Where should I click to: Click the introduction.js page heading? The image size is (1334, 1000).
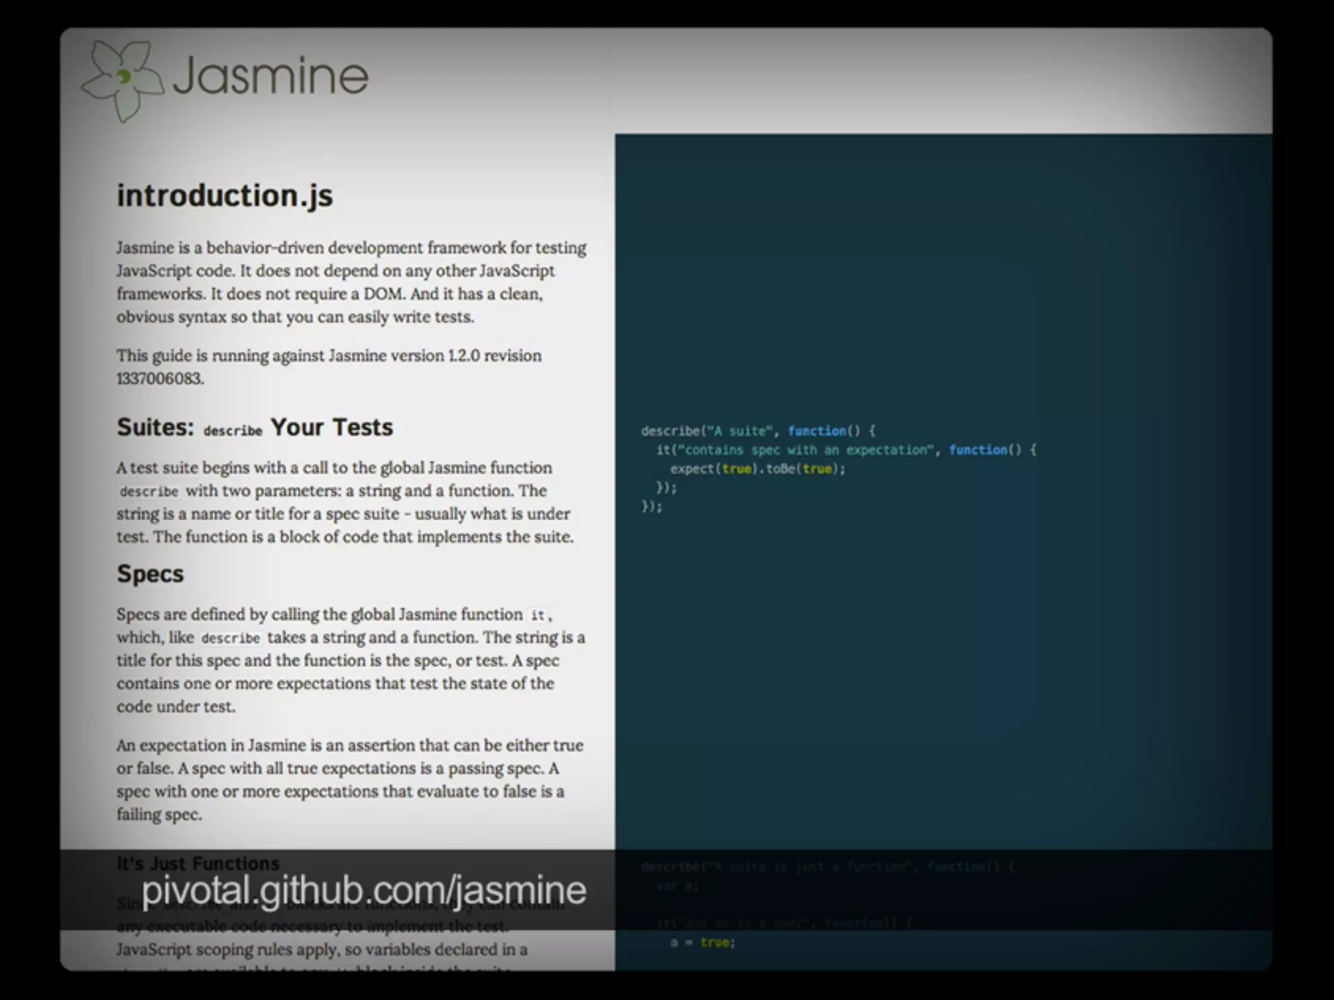click(x=225, y=195)
